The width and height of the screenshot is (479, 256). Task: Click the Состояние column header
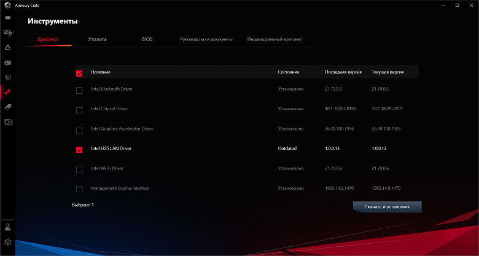289,72
